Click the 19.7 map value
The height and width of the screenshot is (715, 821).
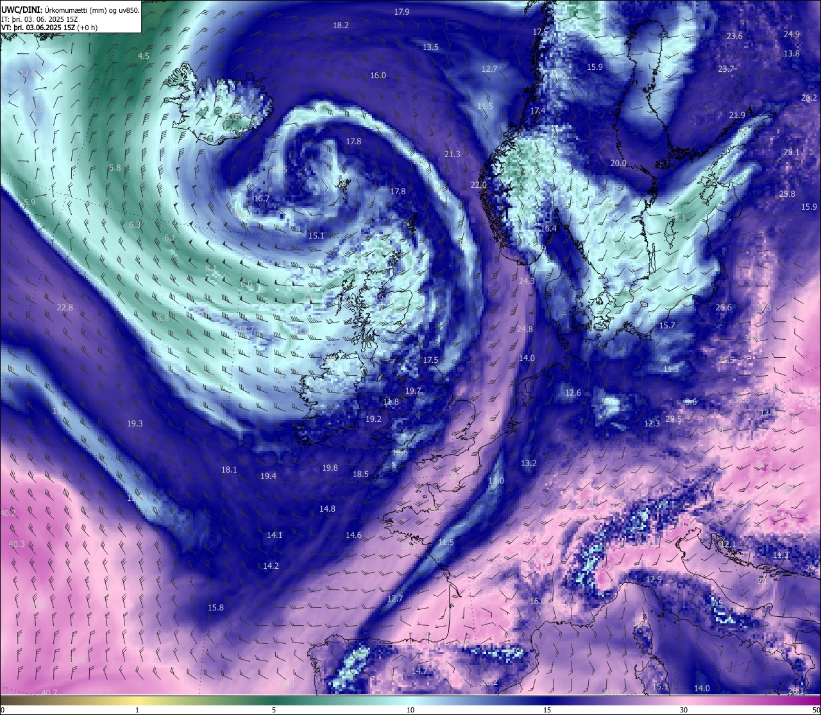pos(413,391)
